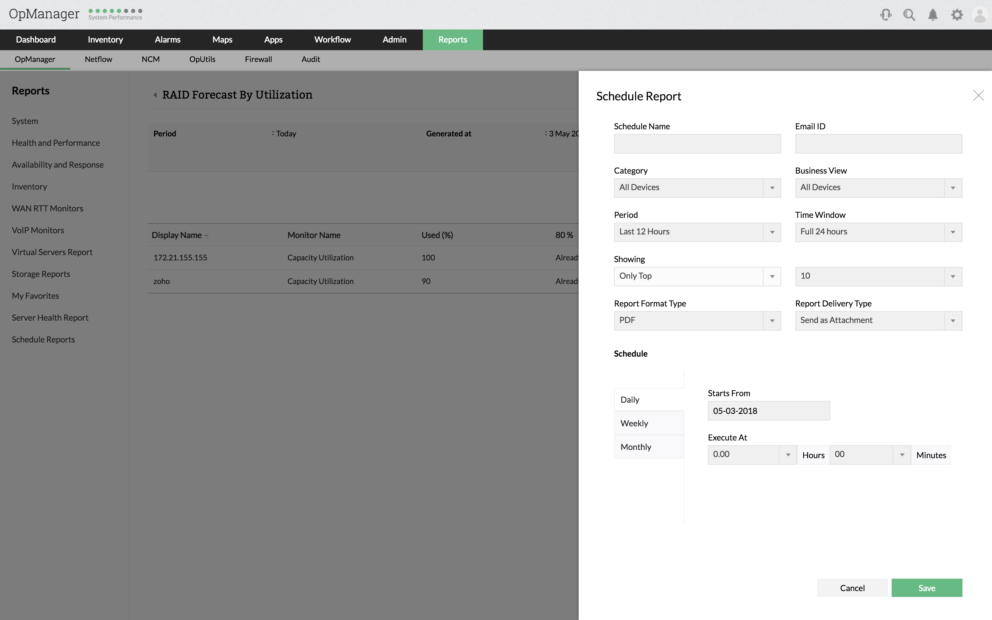
Task: Sort by Display Name column arrow
Action: (207, 236)
